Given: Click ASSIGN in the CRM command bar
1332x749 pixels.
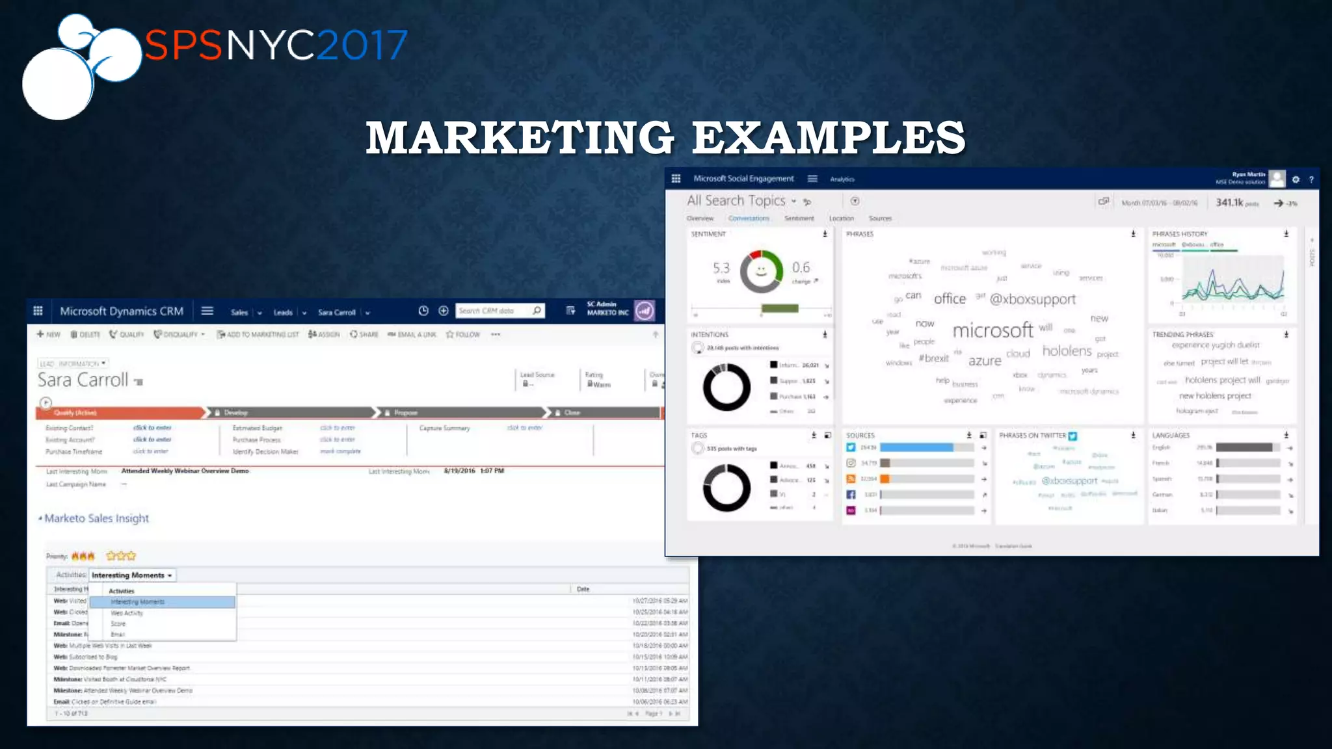Looking at the screenshot, I should 324,334.
